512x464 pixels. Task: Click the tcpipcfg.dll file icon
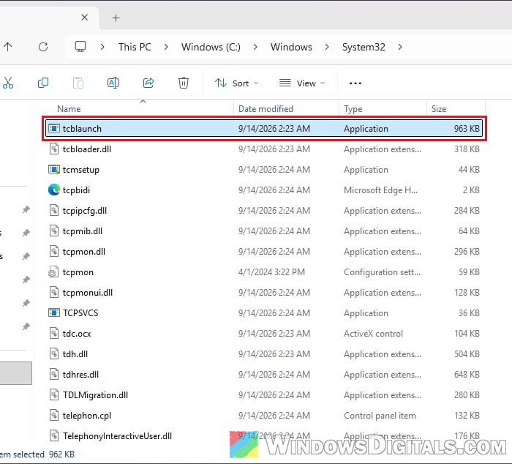click(x=54, y=211)
